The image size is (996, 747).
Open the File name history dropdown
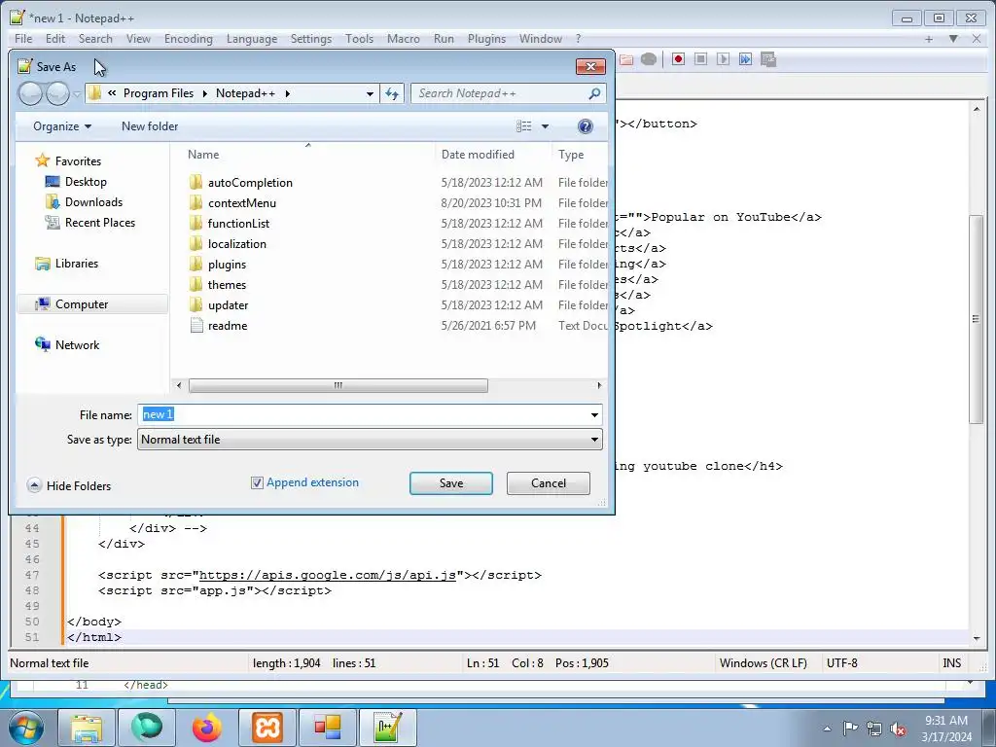pos(594,414)
